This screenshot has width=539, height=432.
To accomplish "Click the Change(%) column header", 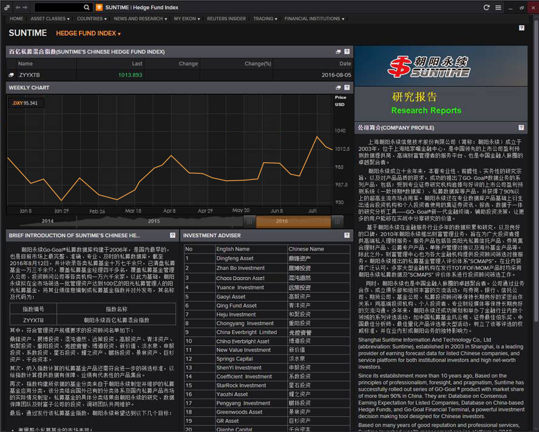I will pos(258,63).
